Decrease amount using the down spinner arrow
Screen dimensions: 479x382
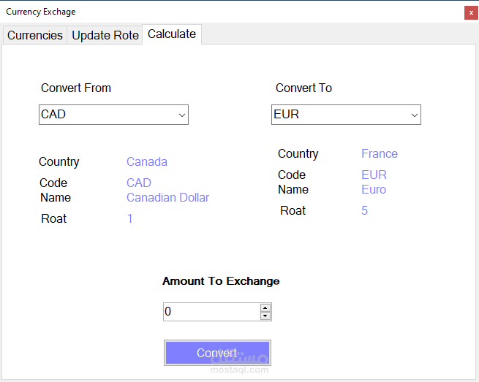[265, 316]
